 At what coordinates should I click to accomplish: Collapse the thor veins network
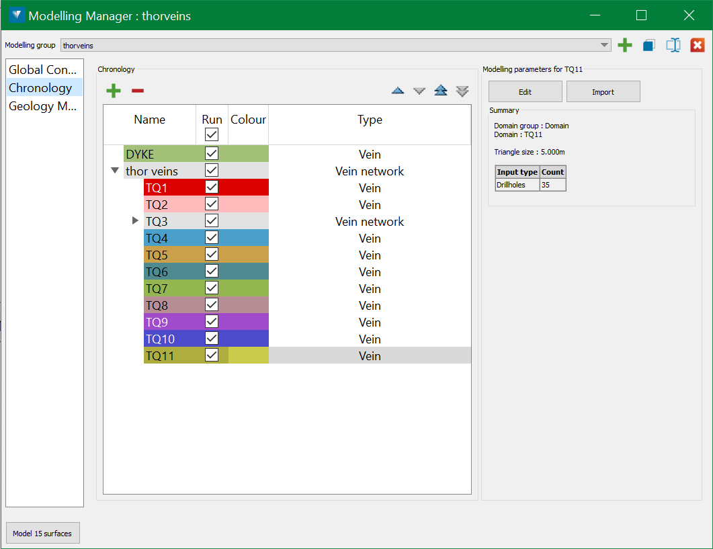click(115, 171)
